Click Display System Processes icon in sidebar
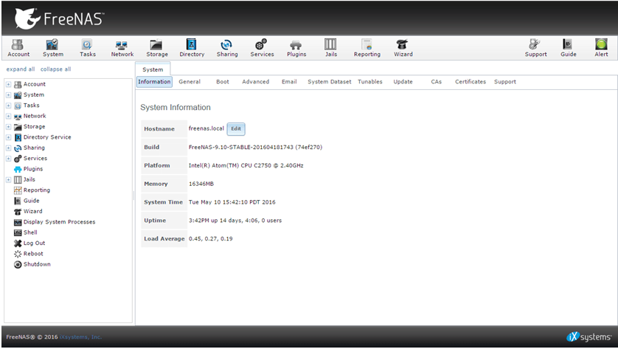 point(18,222)
